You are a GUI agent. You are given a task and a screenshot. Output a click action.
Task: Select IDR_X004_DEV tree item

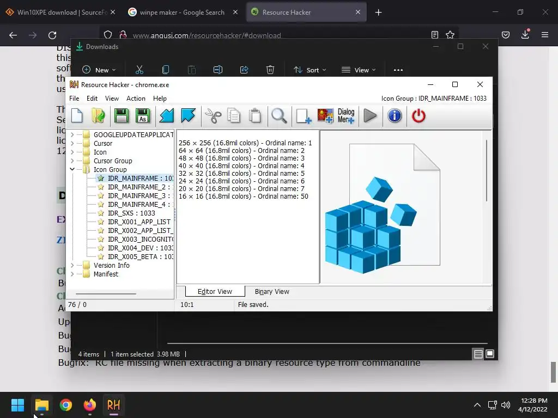pos(137,248)
